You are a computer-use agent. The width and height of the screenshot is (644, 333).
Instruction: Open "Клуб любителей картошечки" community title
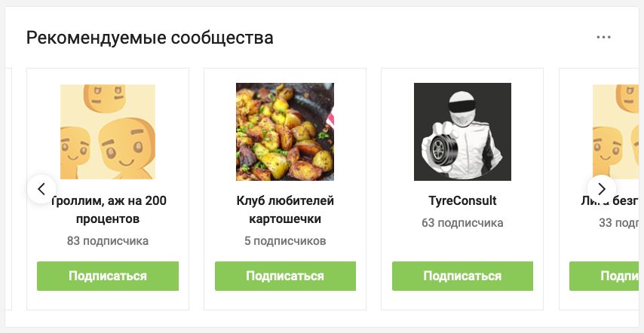[x=285, y=209]
